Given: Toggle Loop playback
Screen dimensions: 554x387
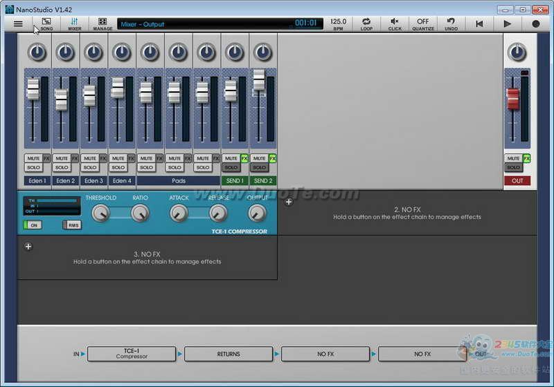Looking at the screenshot, I should pos(366,23).
